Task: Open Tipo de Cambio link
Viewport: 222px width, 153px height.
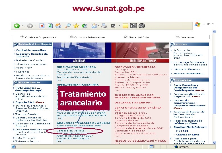Action: 27,114
